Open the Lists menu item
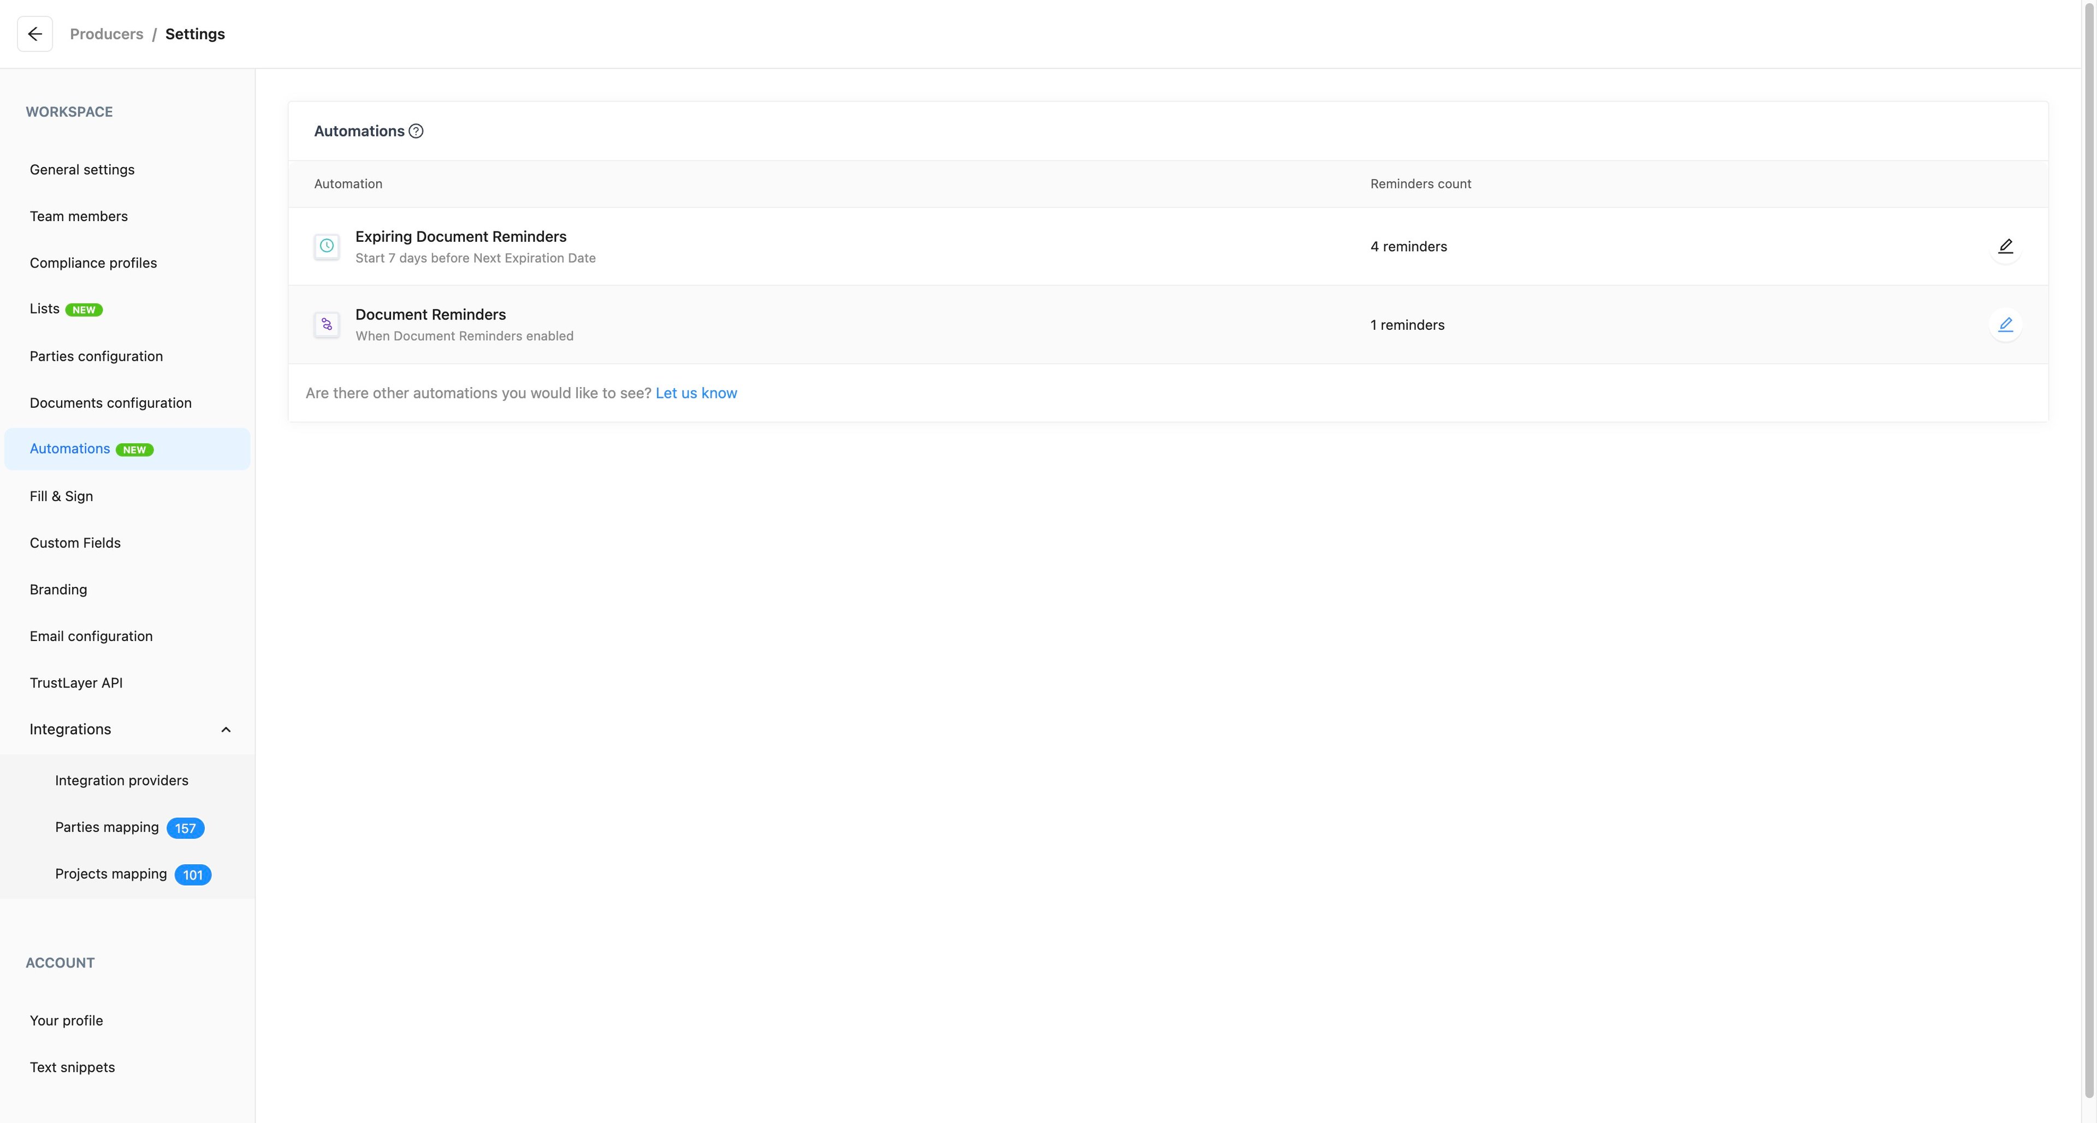This screenshot has width=2097, height=1123. [x=45, y=309]
